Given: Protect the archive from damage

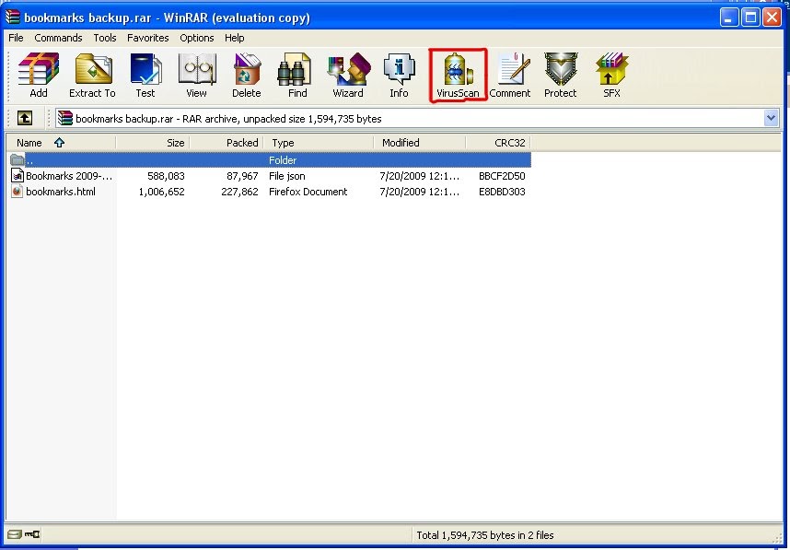Looking at the screenshot, I should [x=560, y=74].
